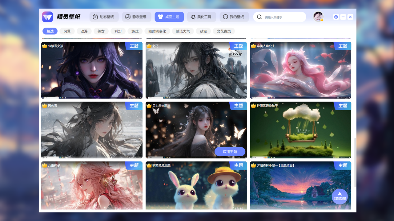The image size is (394, 221).
Task: Choose the 文艺古风 category
Action: (224, 31)
